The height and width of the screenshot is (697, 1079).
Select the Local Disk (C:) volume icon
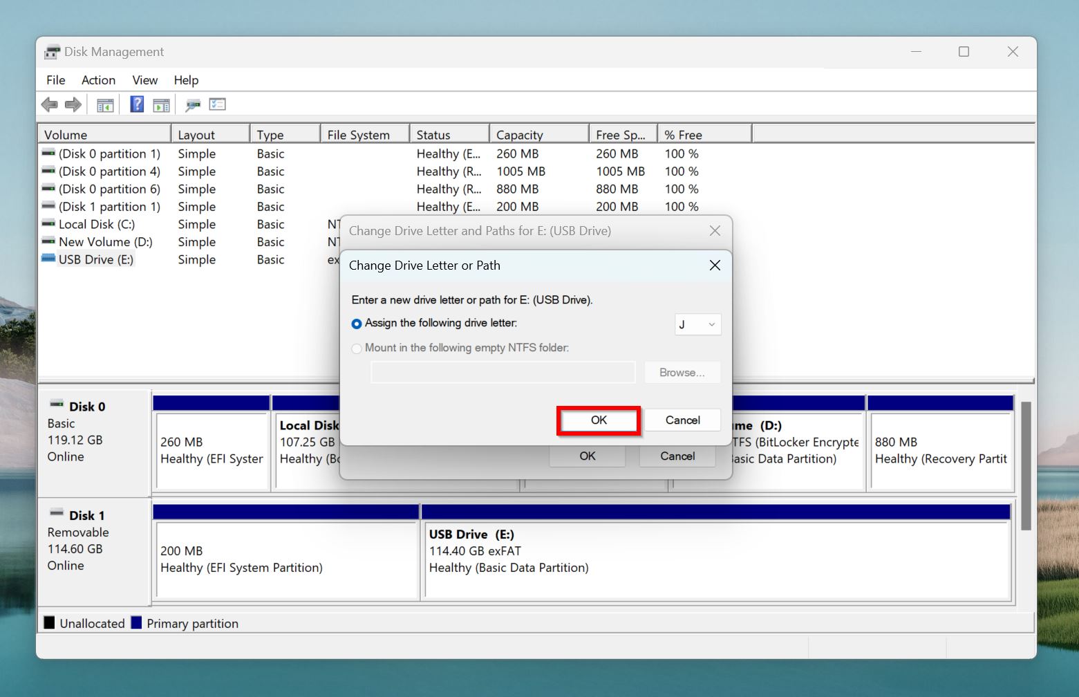(x=48, y=223)
